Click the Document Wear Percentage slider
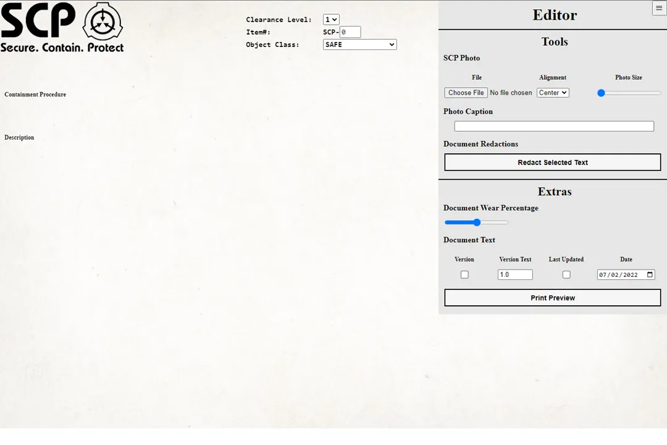The width and height of the screenshot is (667, 445). click(x=476, y=222)
